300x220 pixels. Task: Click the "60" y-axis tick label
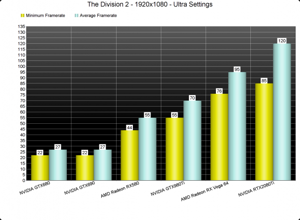[x=23, y=112]
